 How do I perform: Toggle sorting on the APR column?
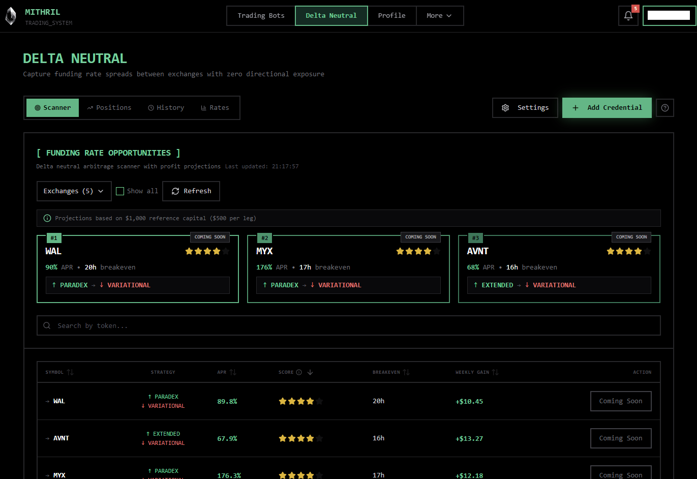tap(233, 372)
